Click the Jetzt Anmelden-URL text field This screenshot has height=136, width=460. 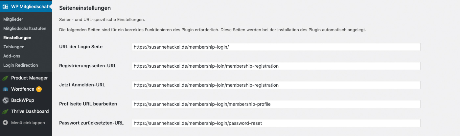(276, 85)
